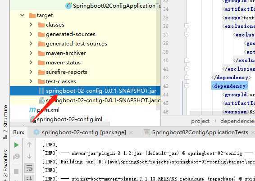Click the maven-archiver folder icon
The image size is (255, 181).
click(41, 53)
